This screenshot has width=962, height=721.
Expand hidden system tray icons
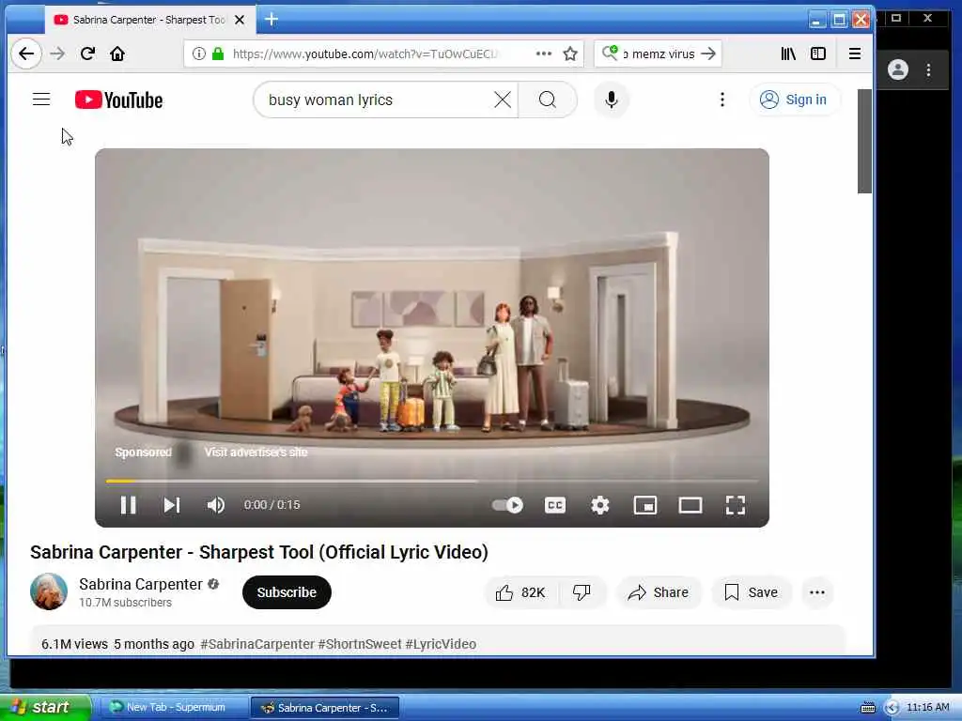point(892,708)
